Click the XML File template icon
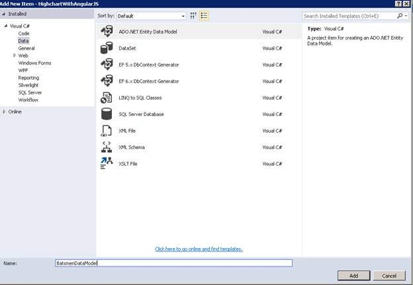 pyautogui.click(x=107, y=131)
